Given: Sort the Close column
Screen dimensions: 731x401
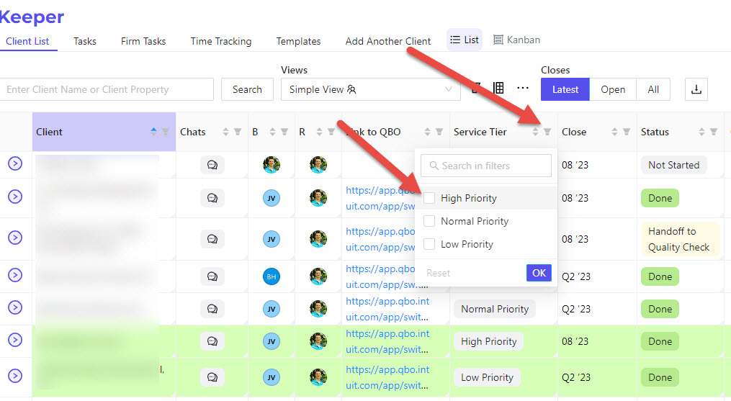Looking at the screenshot, I should click(614, 132).
